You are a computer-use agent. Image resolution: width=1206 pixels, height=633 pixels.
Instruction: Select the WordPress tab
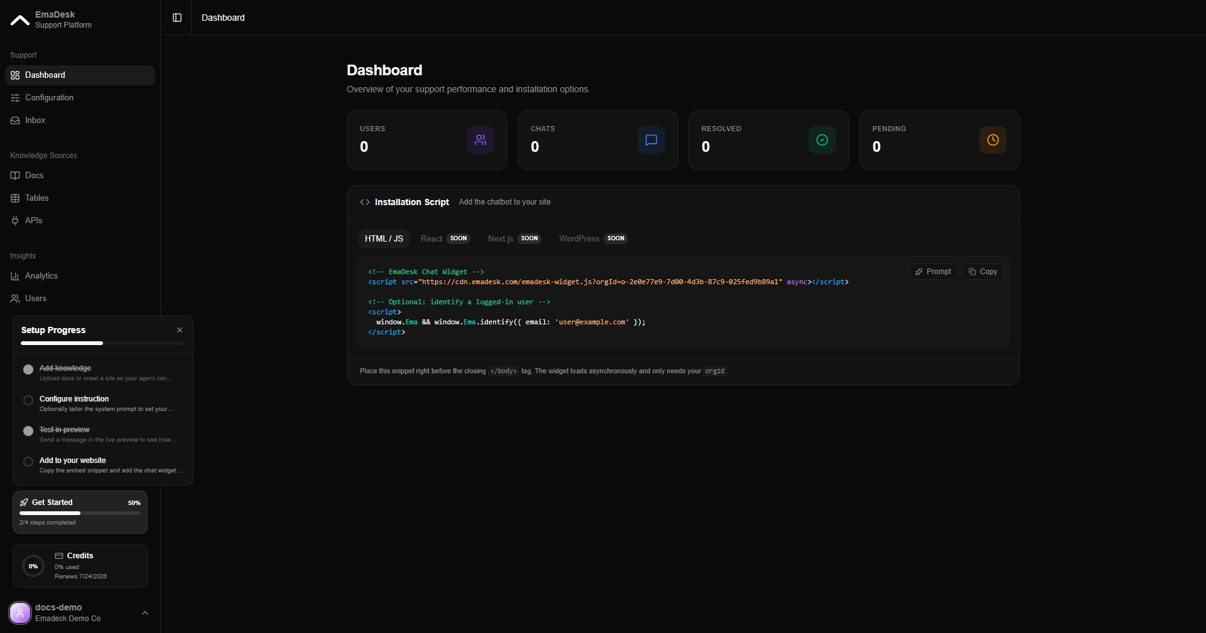[593, 238]
